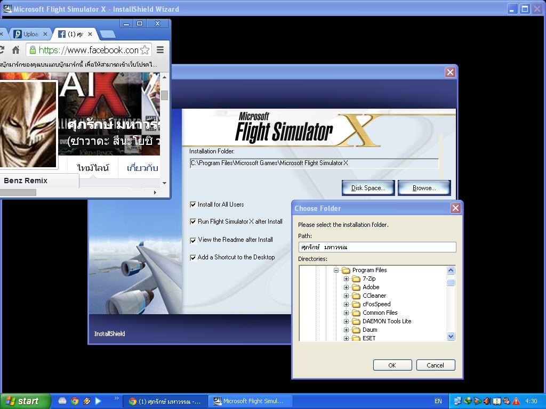This screenshot has width=546, height=409.
Task: Click the network computers tray icon
Action: [457, 401]
